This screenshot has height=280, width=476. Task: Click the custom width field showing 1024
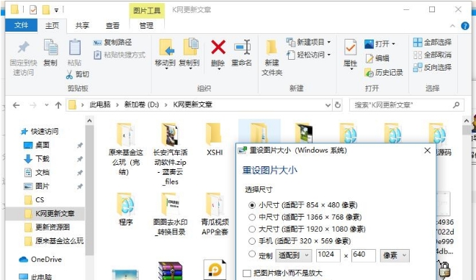tap(328, 256)
